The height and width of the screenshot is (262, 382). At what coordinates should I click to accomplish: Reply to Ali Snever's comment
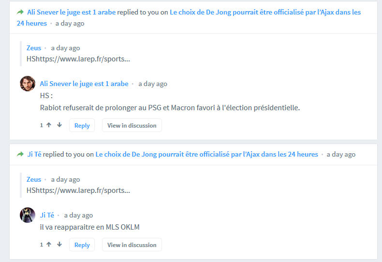point(82,125)
